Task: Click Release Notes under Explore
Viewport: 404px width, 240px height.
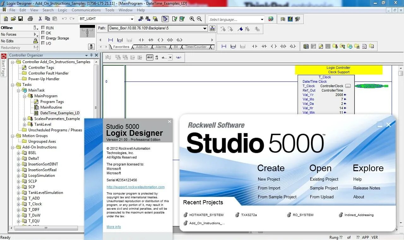Action: tap(366, 188)
